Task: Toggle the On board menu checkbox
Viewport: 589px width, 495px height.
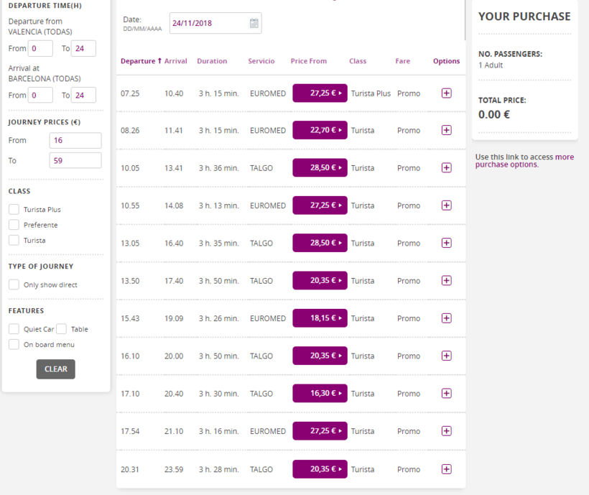Action: (14, 344)
